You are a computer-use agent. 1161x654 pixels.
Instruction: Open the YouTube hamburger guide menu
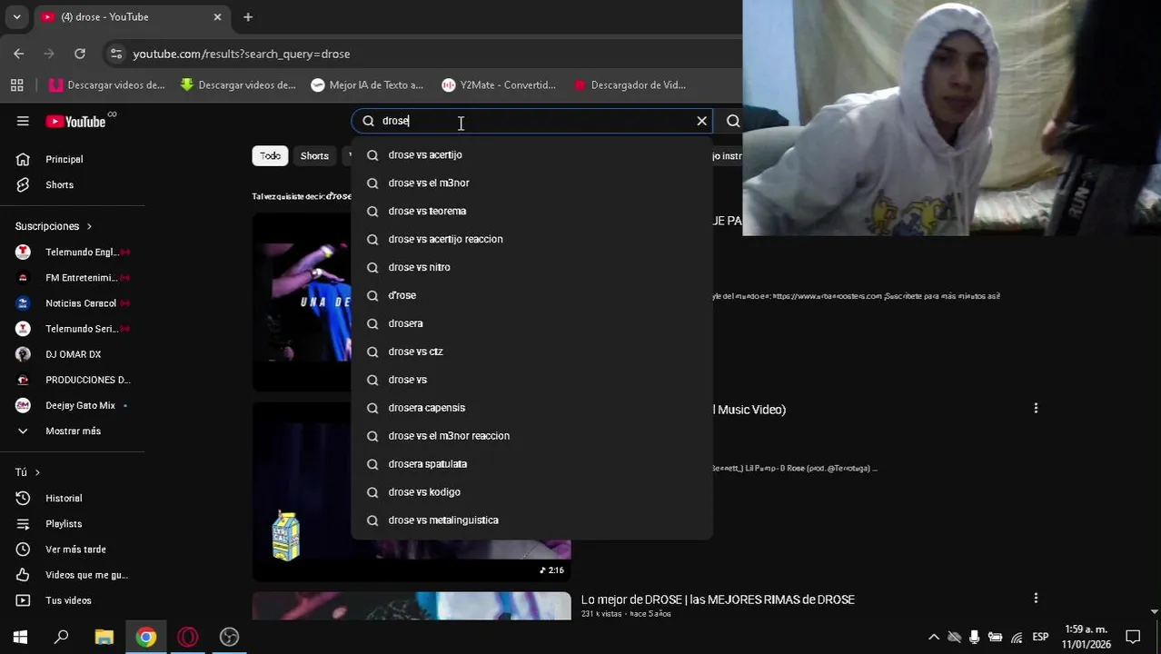23,121
